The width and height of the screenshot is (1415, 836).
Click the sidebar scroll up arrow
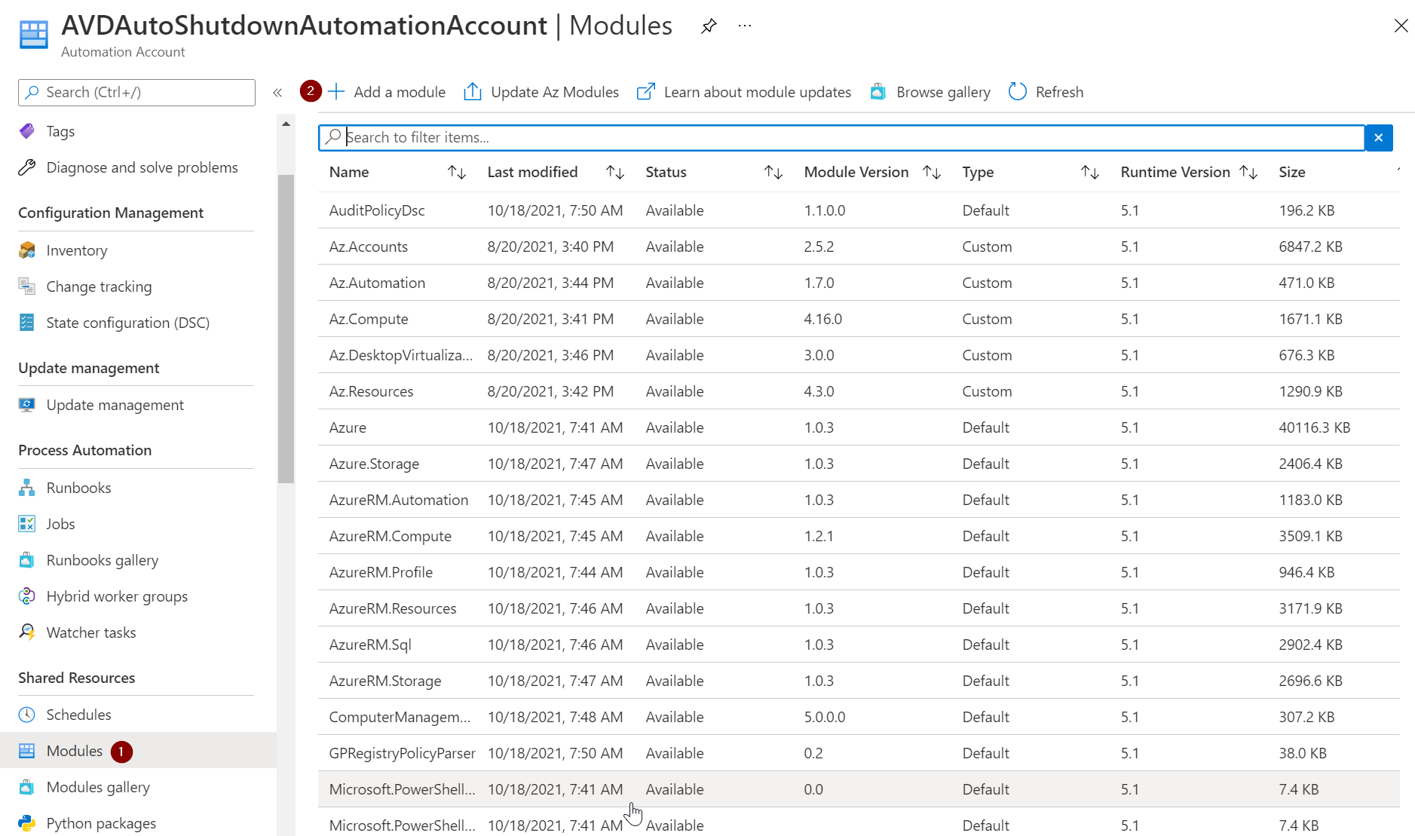[x=286, y=124]
